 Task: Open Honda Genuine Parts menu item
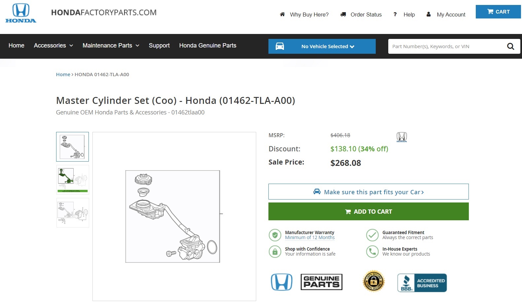point(208,46)
